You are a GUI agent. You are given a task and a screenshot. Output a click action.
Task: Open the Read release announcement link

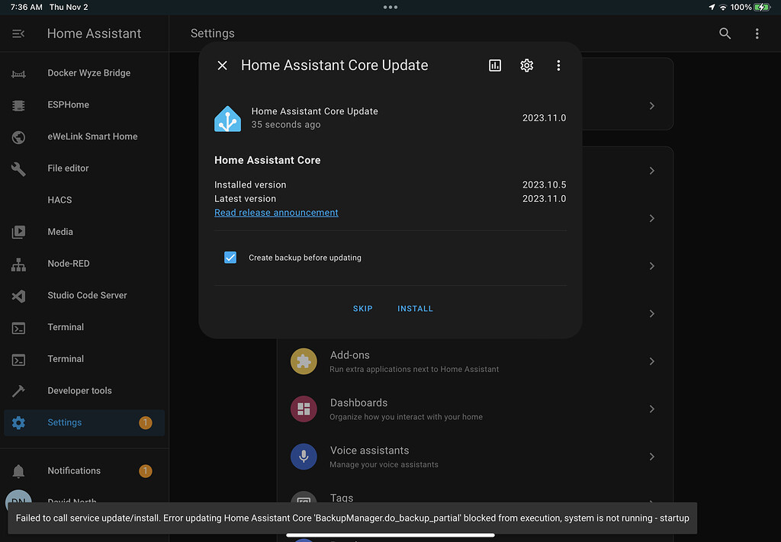tap(276, 213)
